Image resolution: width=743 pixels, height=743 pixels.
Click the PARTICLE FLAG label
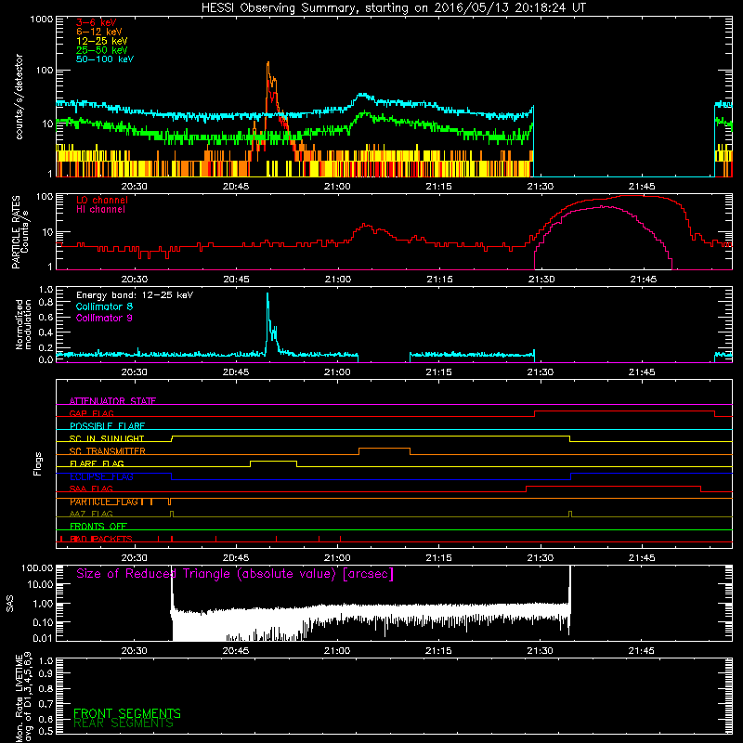pyautogui.click(x=104, y=502)
